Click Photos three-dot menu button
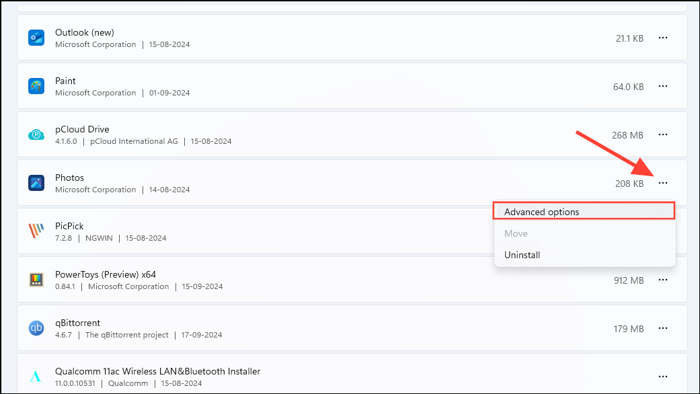The height and width of the screenshot is (394, 700). click(x=663, y=183)
